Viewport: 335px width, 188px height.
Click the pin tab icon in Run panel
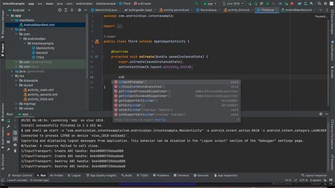(x=8, y=150)
